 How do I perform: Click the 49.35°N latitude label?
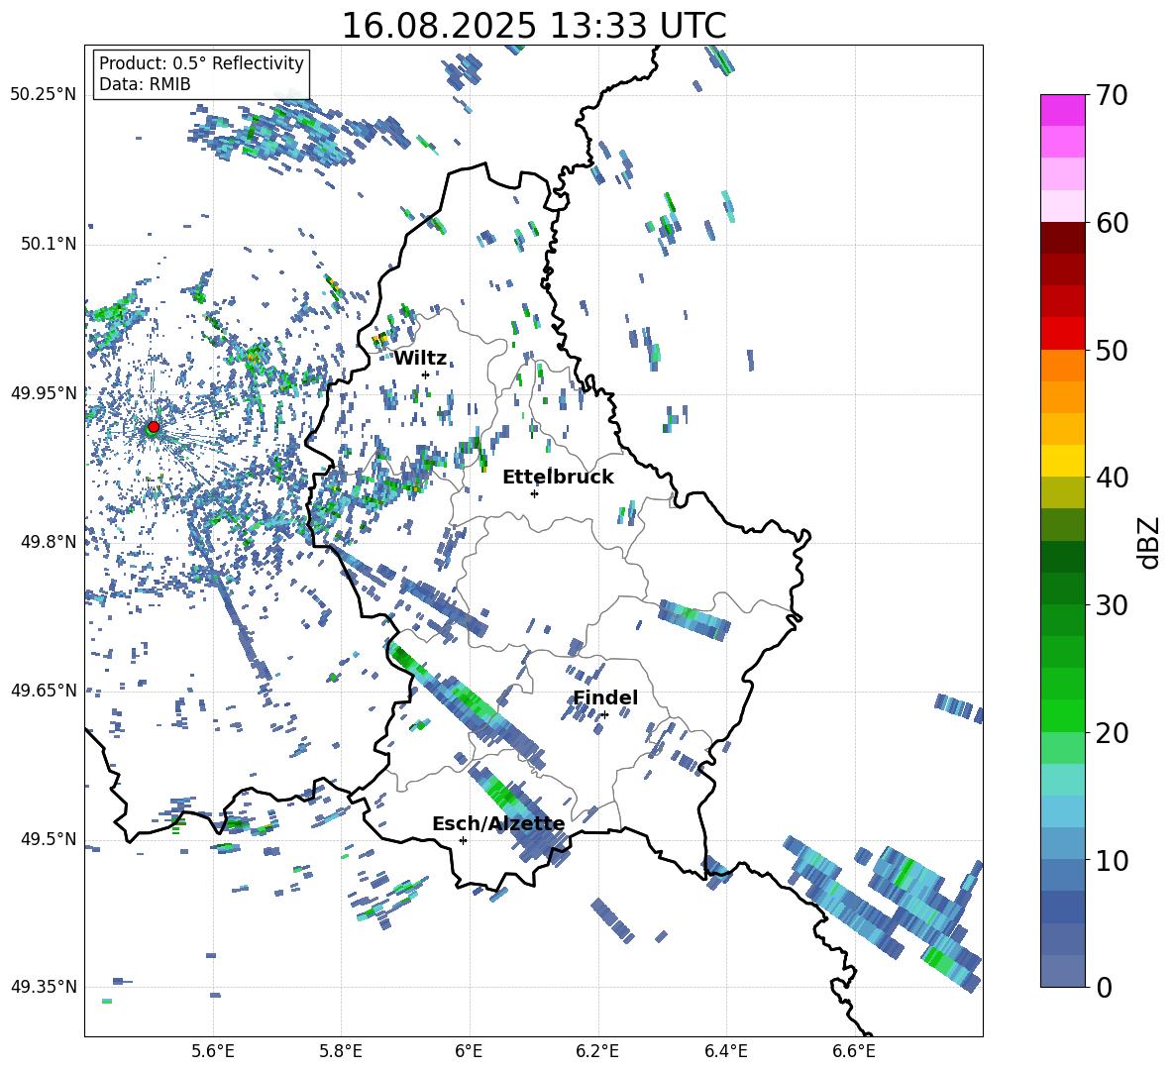tap(44, 987)
